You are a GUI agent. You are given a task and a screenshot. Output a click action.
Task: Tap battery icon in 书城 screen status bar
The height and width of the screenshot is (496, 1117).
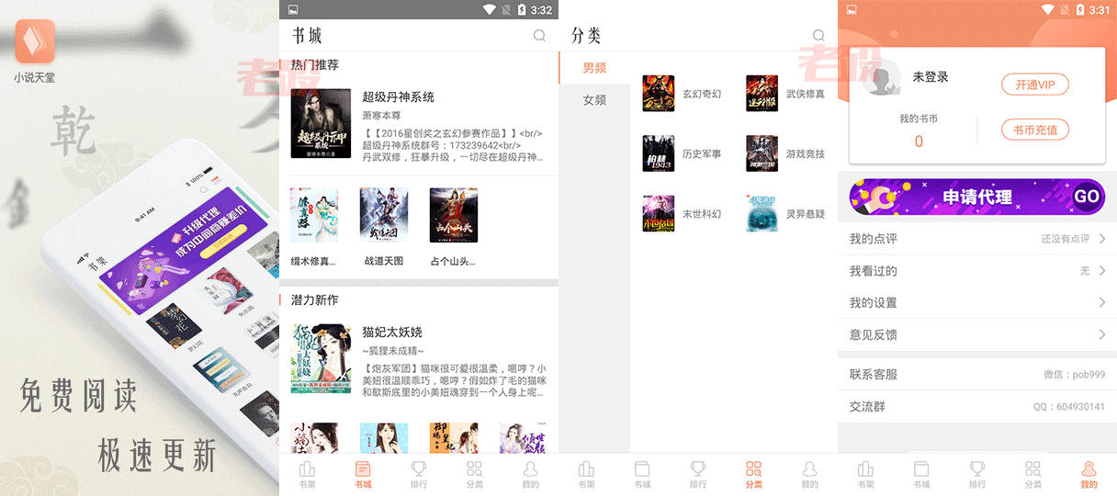coord(522,9)
